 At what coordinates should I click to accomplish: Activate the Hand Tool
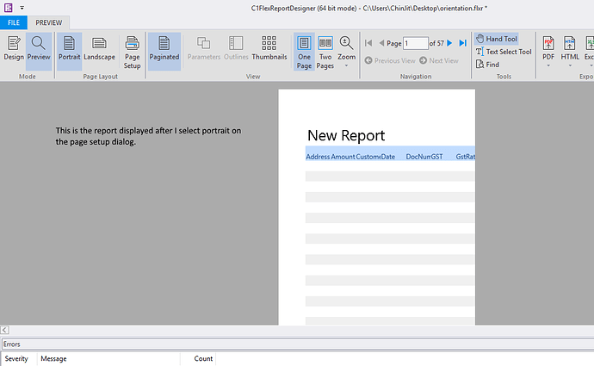coord(497,39)
